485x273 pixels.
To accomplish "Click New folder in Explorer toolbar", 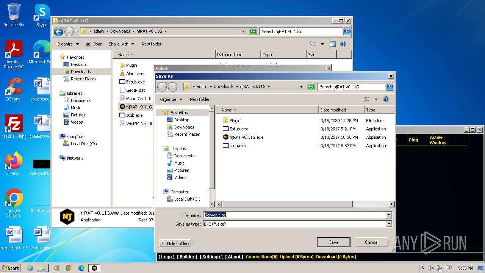I will click(152, 44).
